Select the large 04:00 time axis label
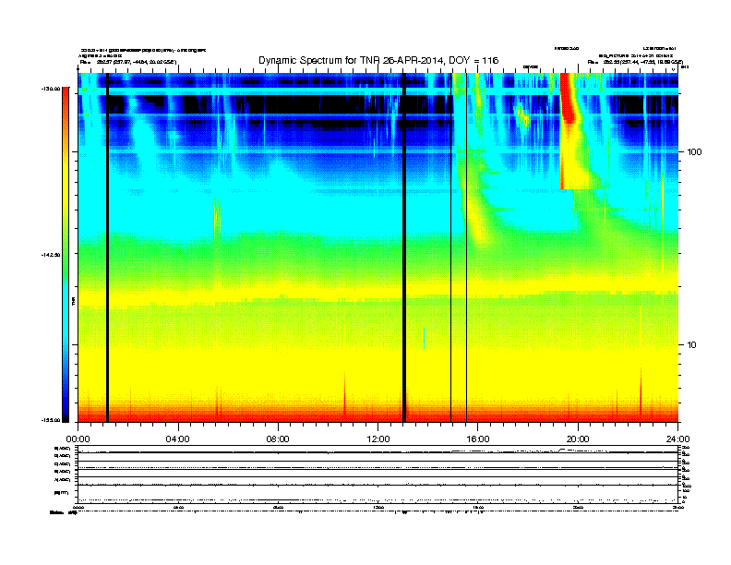Viewport: 731px width, 565px height. (178, 439)
